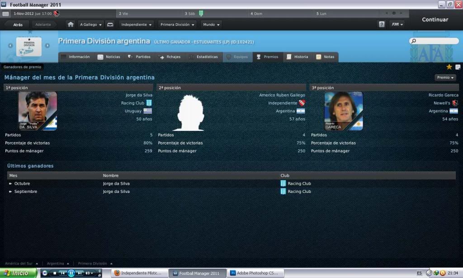
Task: Go to the next competition arrow
Action: [x=47, y=46]
